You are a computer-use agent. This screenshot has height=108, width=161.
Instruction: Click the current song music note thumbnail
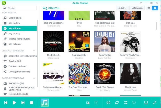(44, 103)
